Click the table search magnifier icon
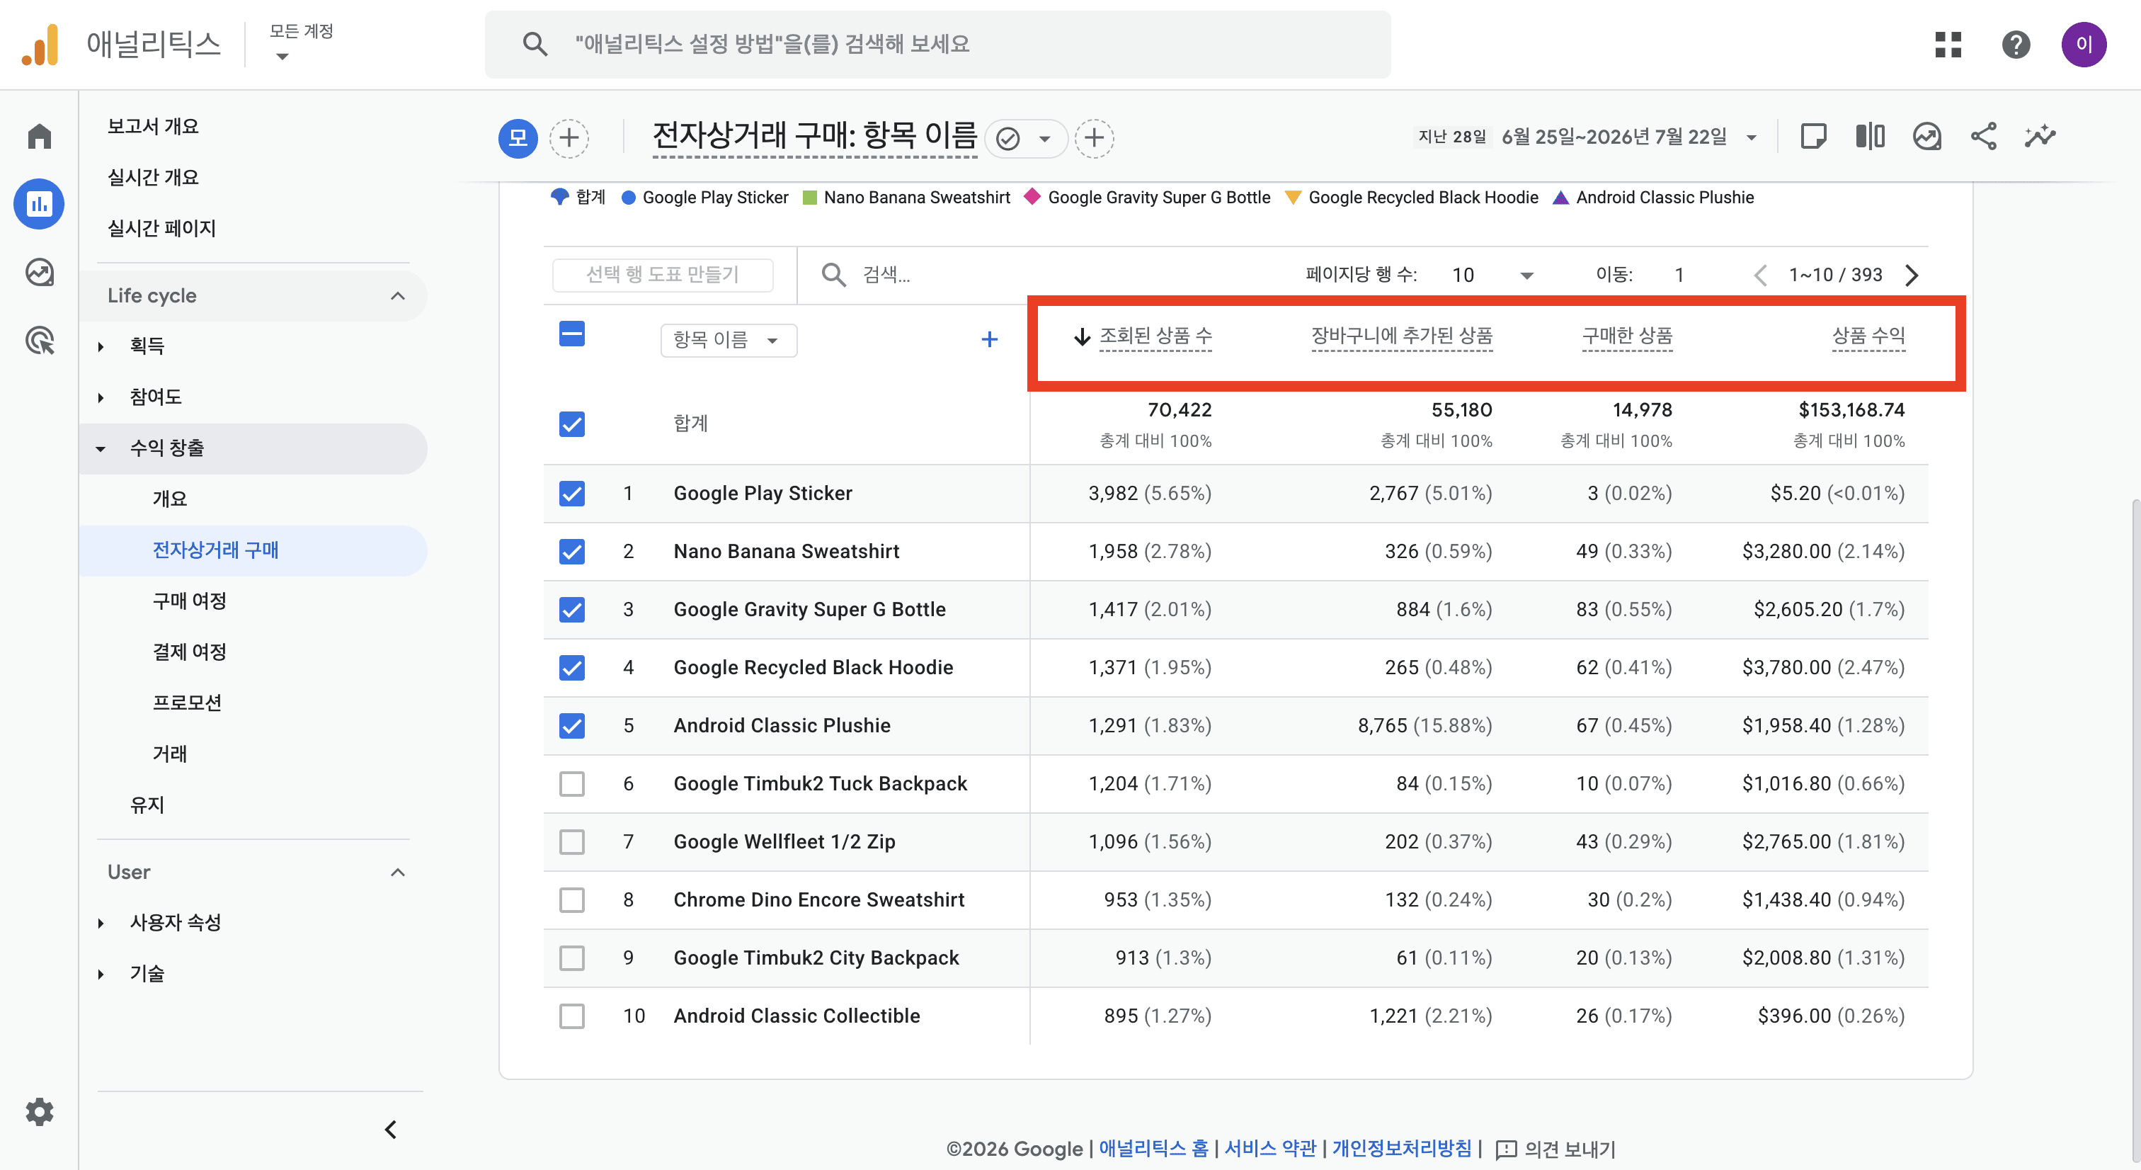This screenshot has width=2141, height=1170. click(833, 274)
